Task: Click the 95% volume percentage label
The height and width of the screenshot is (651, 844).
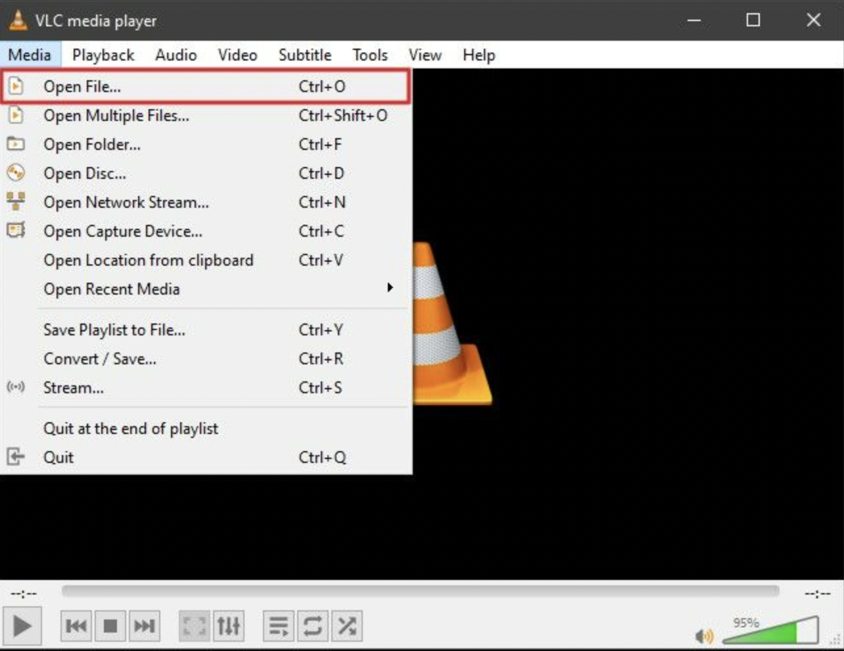Action: point(746,622)
